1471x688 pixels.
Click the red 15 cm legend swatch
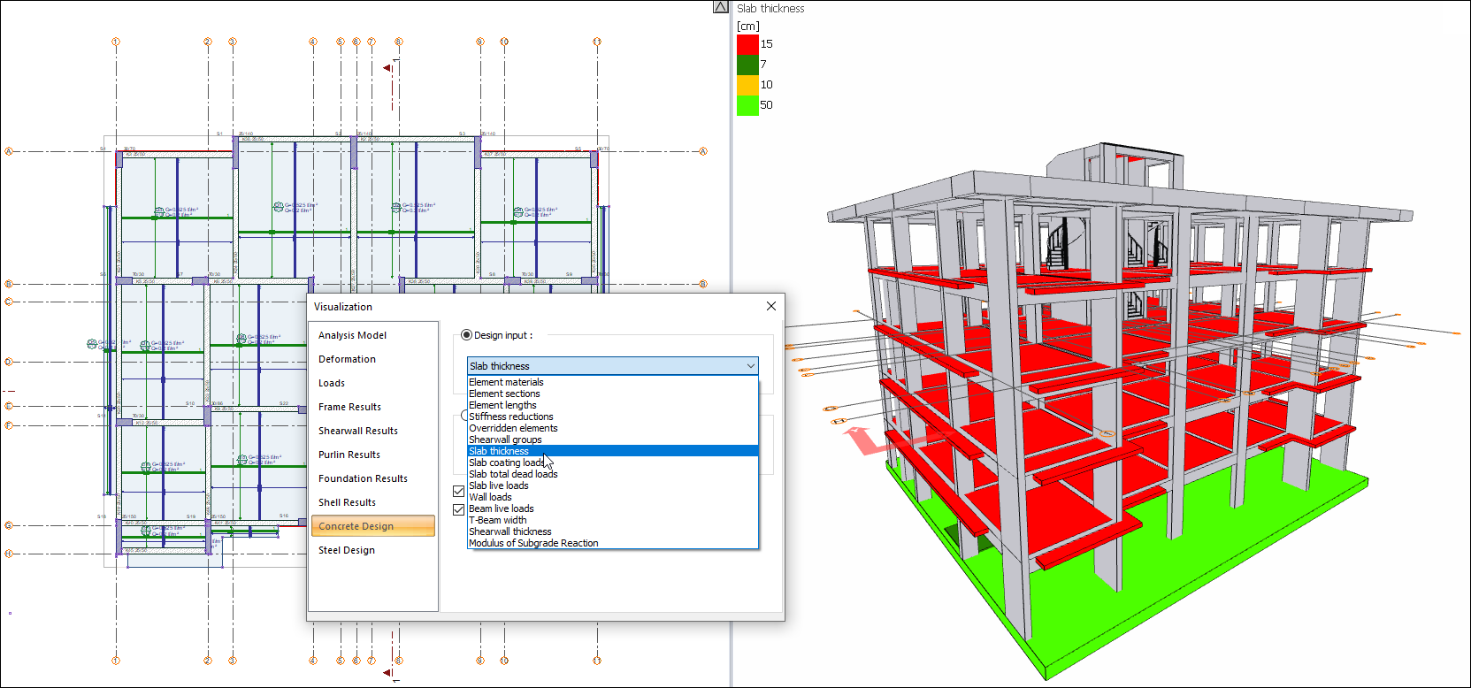point(747,44)
